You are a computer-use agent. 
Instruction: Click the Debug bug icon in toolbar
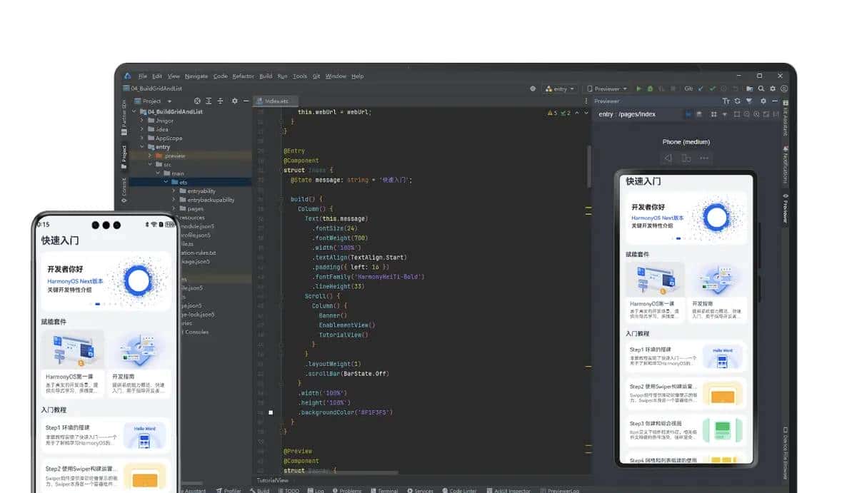[650, 88]
